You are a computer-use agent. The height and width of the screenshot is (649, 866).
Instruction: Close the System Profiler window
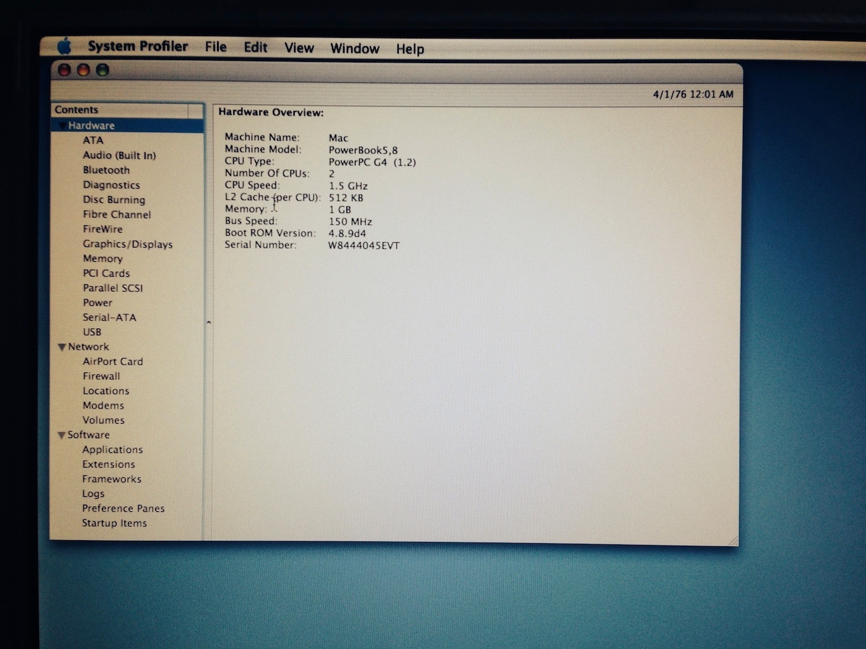coord(64,70)
